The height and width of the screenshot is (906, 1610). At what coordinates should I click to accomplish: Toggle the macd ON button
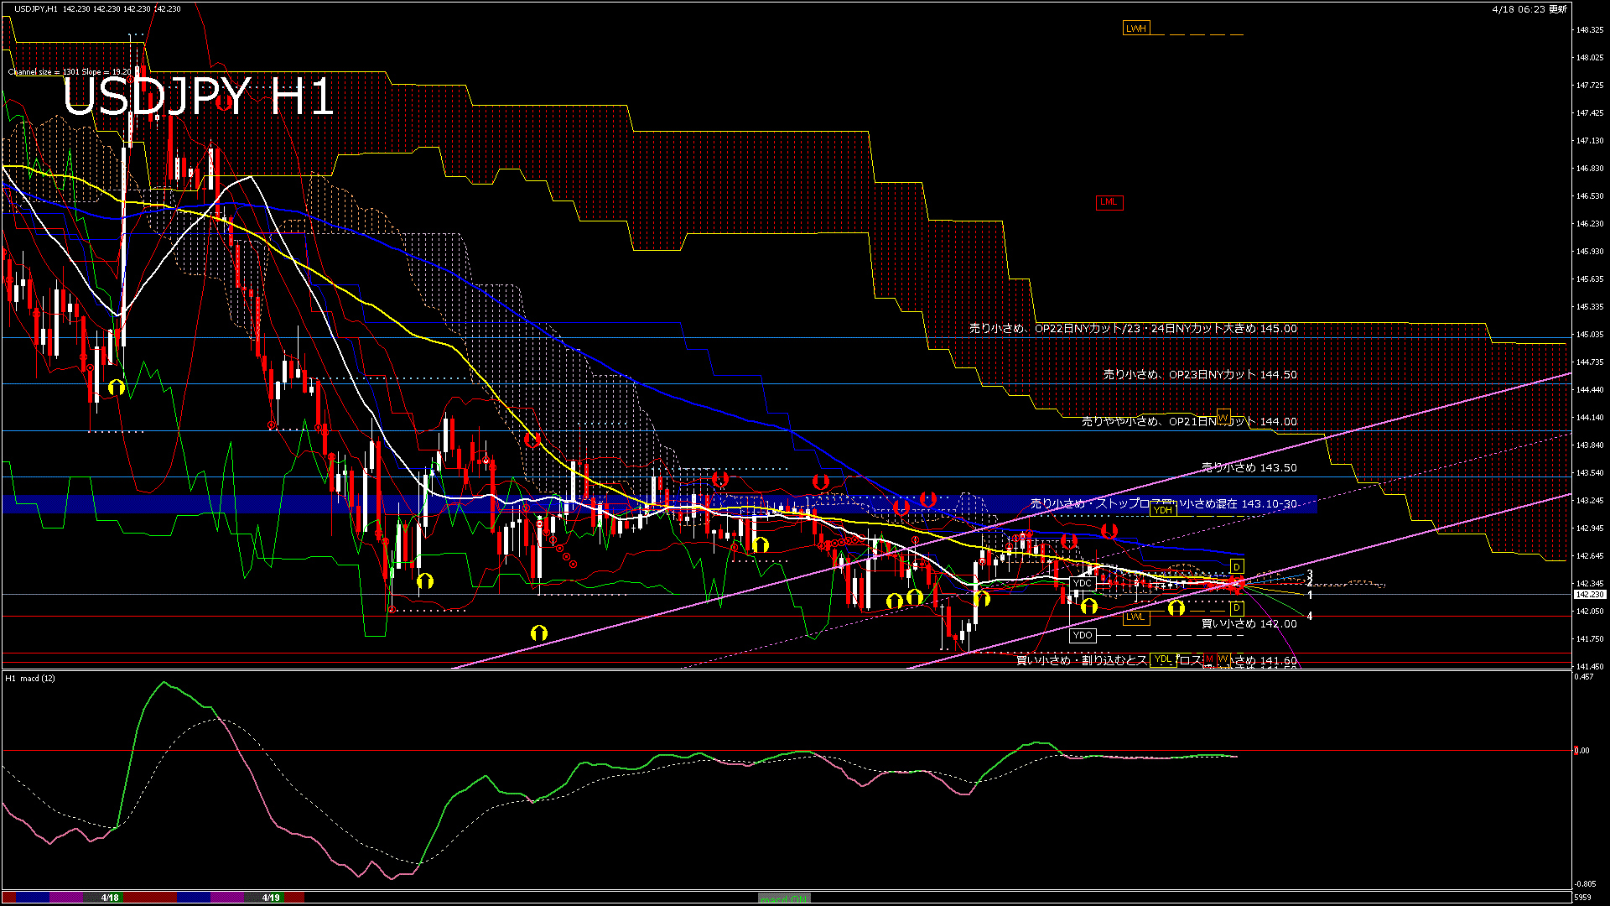pyautogui.click(x=783, y=898)
